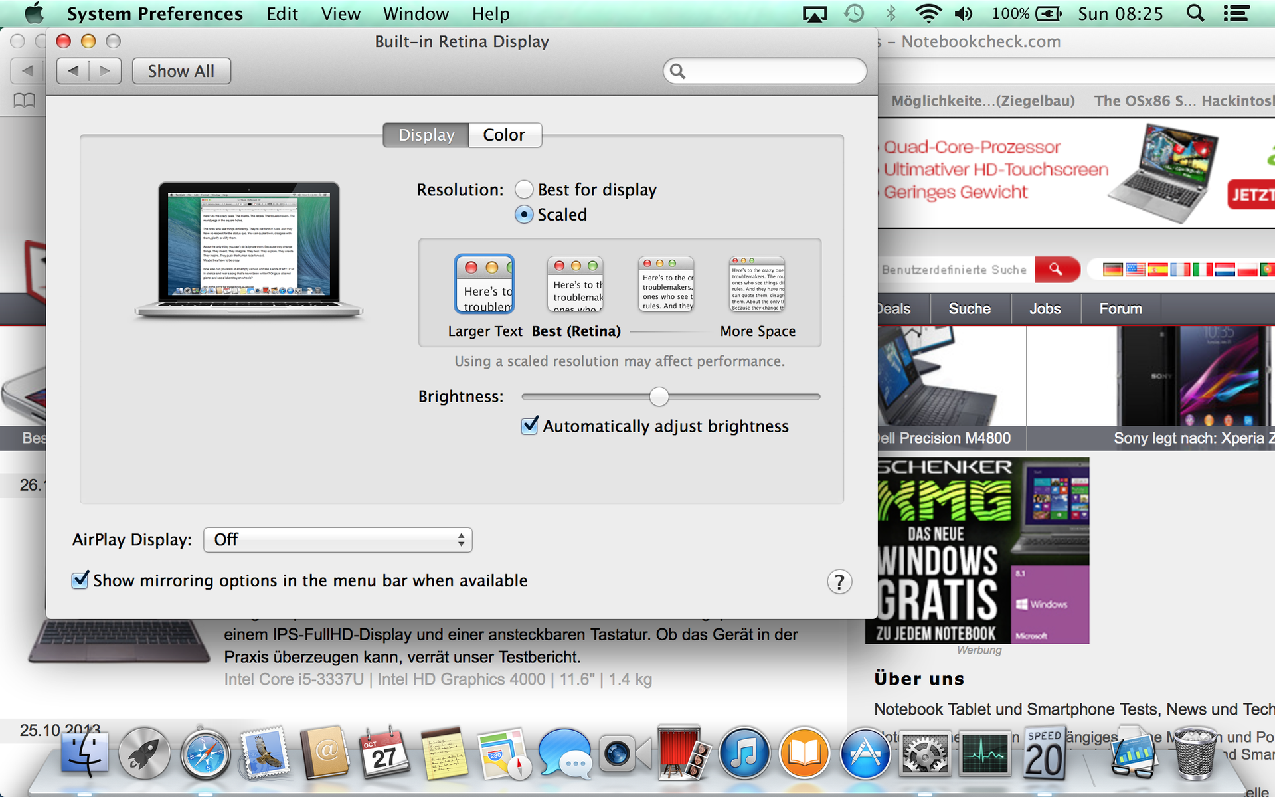1275x797 pixels.
Task: Switch to the Color tab
Action: pyautogui.click(x=504, y=135)
